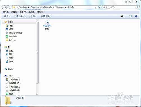Open the 工具(T) menu
The height and width of the screenshot is (107, 141).
pos(32,12)
